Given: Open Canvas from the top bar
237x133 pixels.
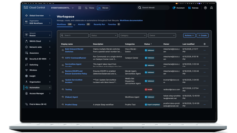Looking at the screenshot, I should pos(193,8).
